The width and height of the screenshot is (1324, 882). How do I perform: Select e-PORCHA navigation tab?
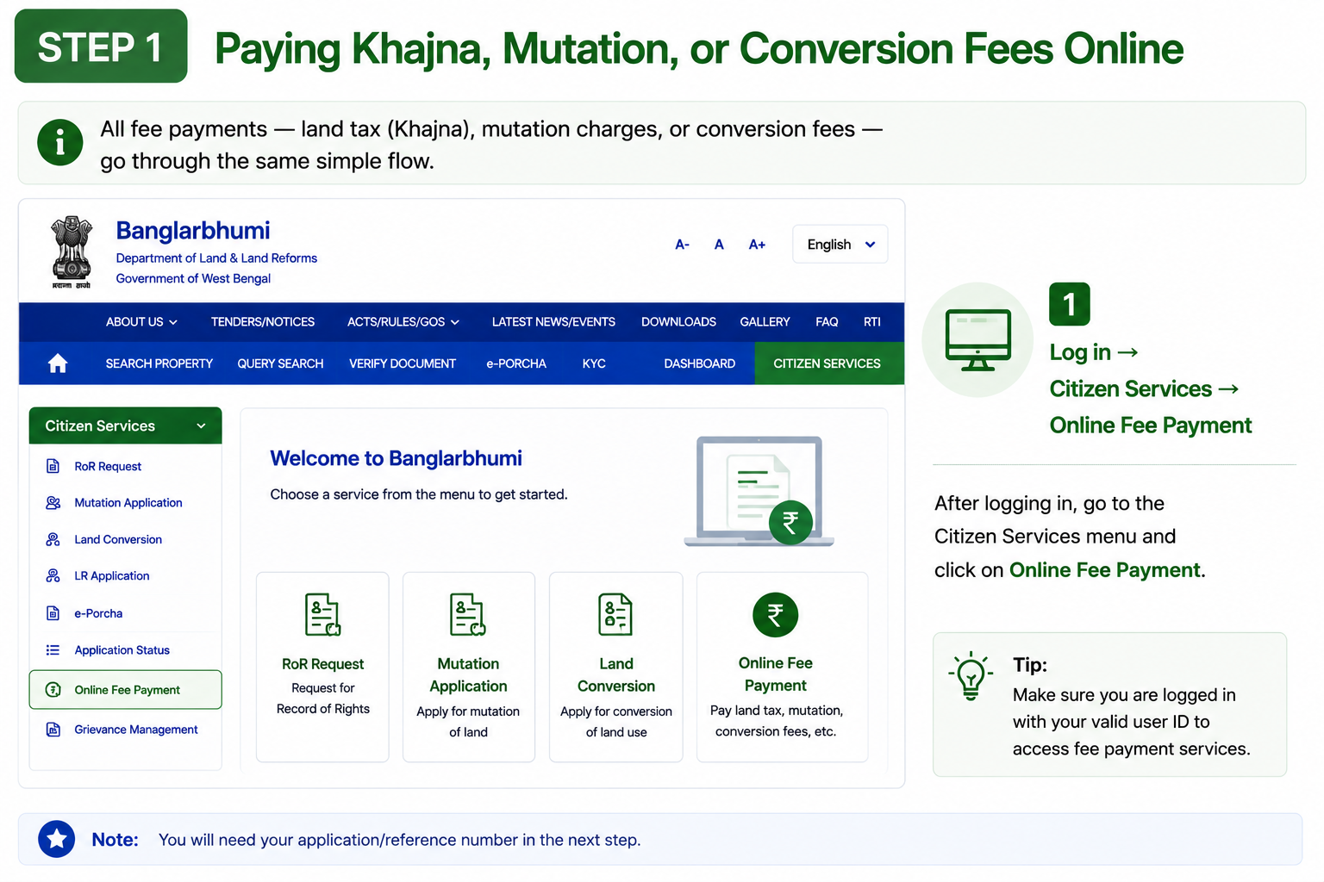coord(516,363)
